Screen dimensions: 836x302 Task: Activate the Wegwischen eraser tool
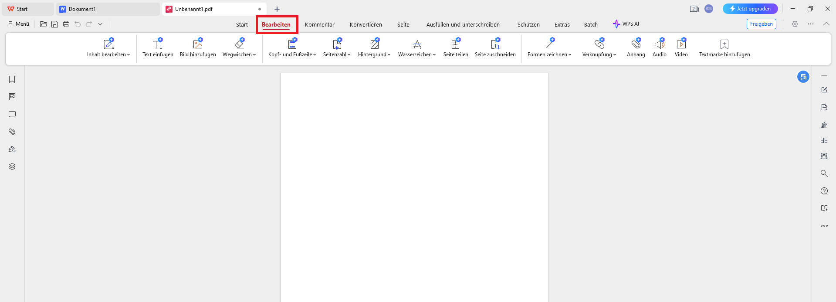point(239,48)
